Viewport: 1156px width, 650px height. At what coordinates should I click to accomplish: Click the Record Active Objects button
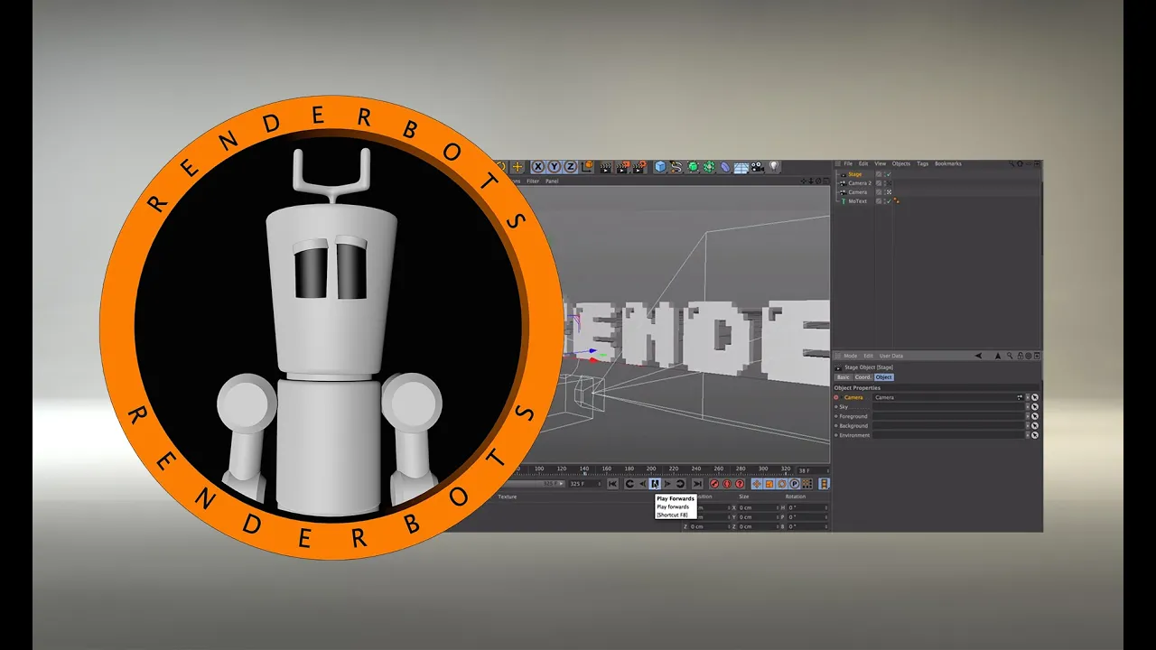(x=714, y=484)
